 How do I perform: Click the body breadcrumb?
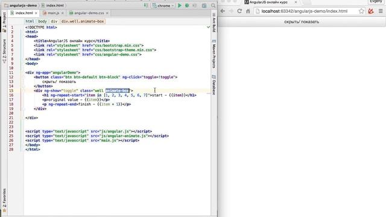42,22
